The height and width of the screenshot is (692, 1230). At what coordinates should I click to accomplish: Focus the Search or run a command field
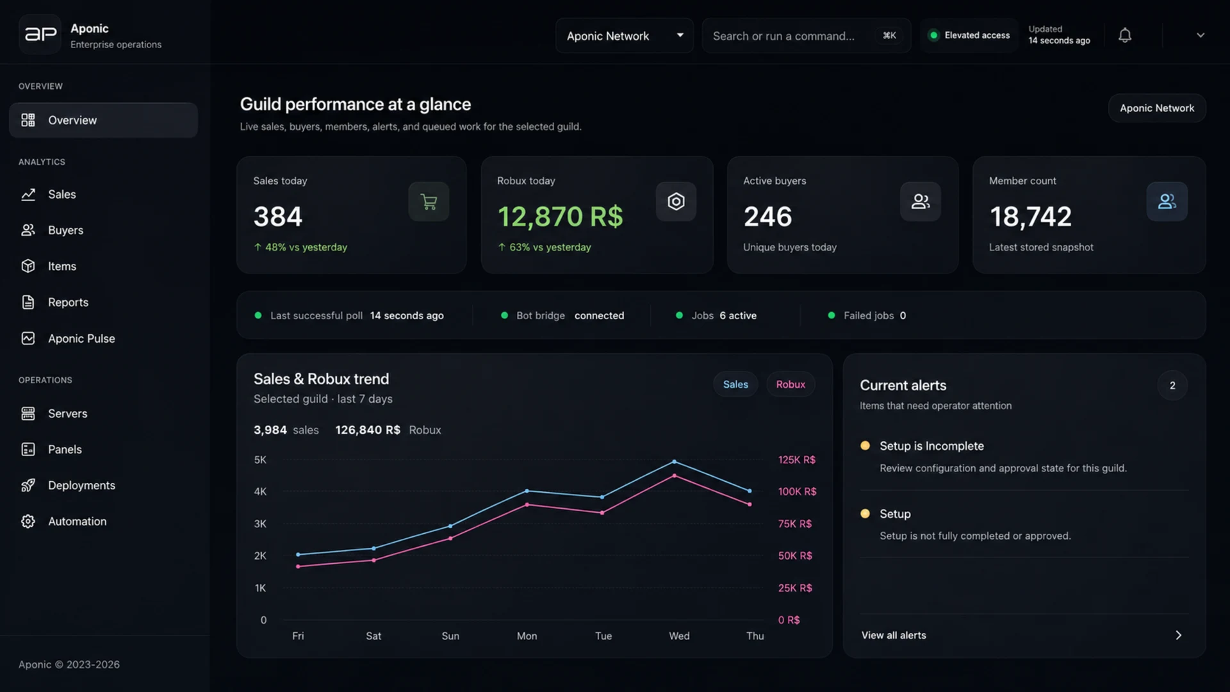[806, 36]
